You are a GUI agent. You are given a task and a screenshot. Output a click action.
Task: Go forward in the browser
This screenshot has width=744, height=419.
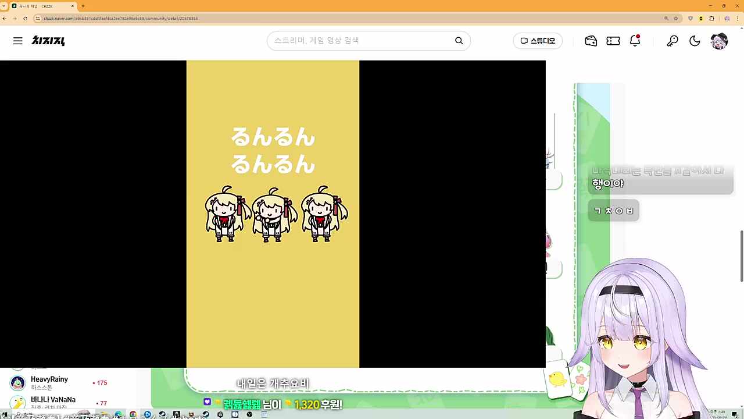coord(15,19)
